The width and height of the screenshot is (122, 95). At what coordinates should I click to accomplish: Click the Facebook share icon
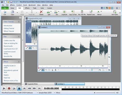[102, 8]
